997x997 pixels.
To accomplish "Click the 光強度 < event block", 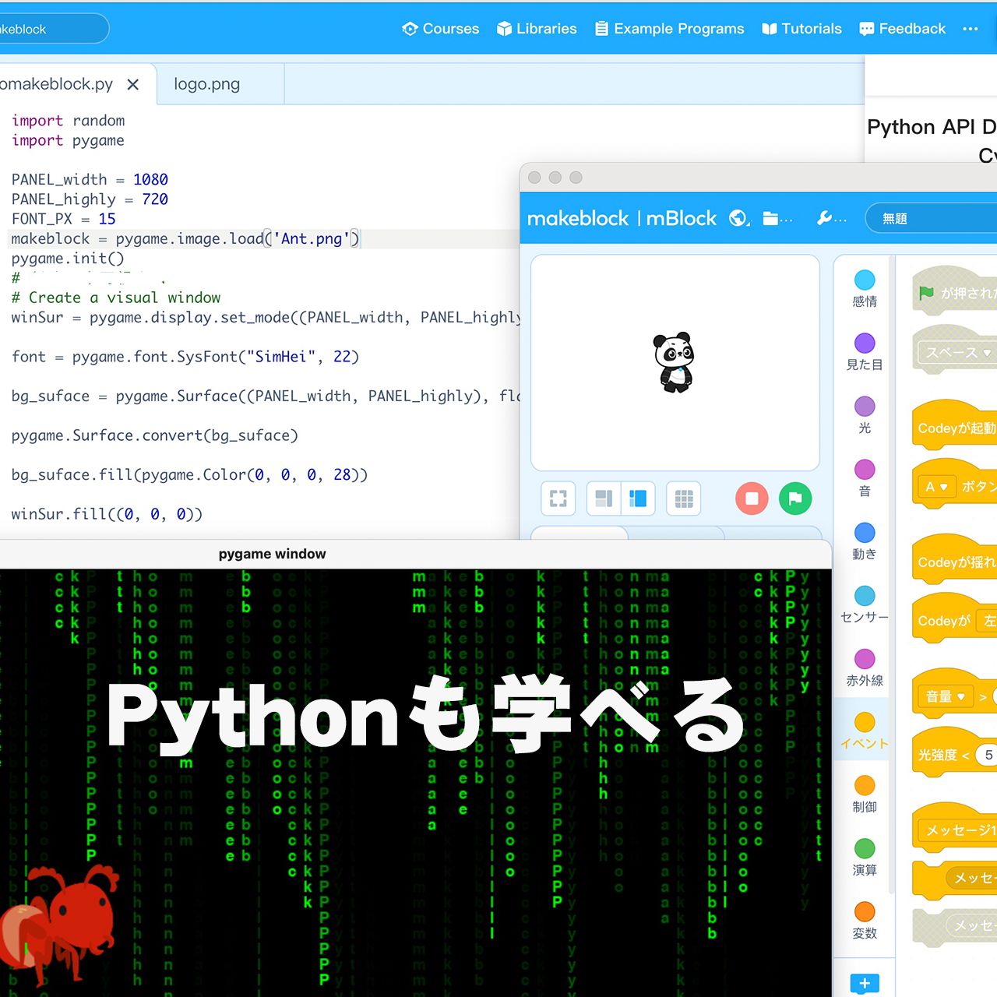I will [955, 752].
